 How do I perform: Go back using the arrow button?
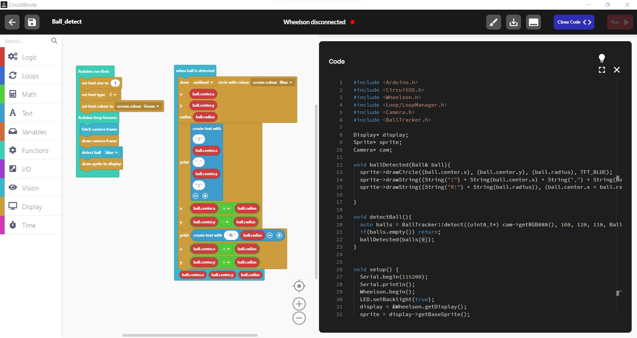tap(12, 22)
